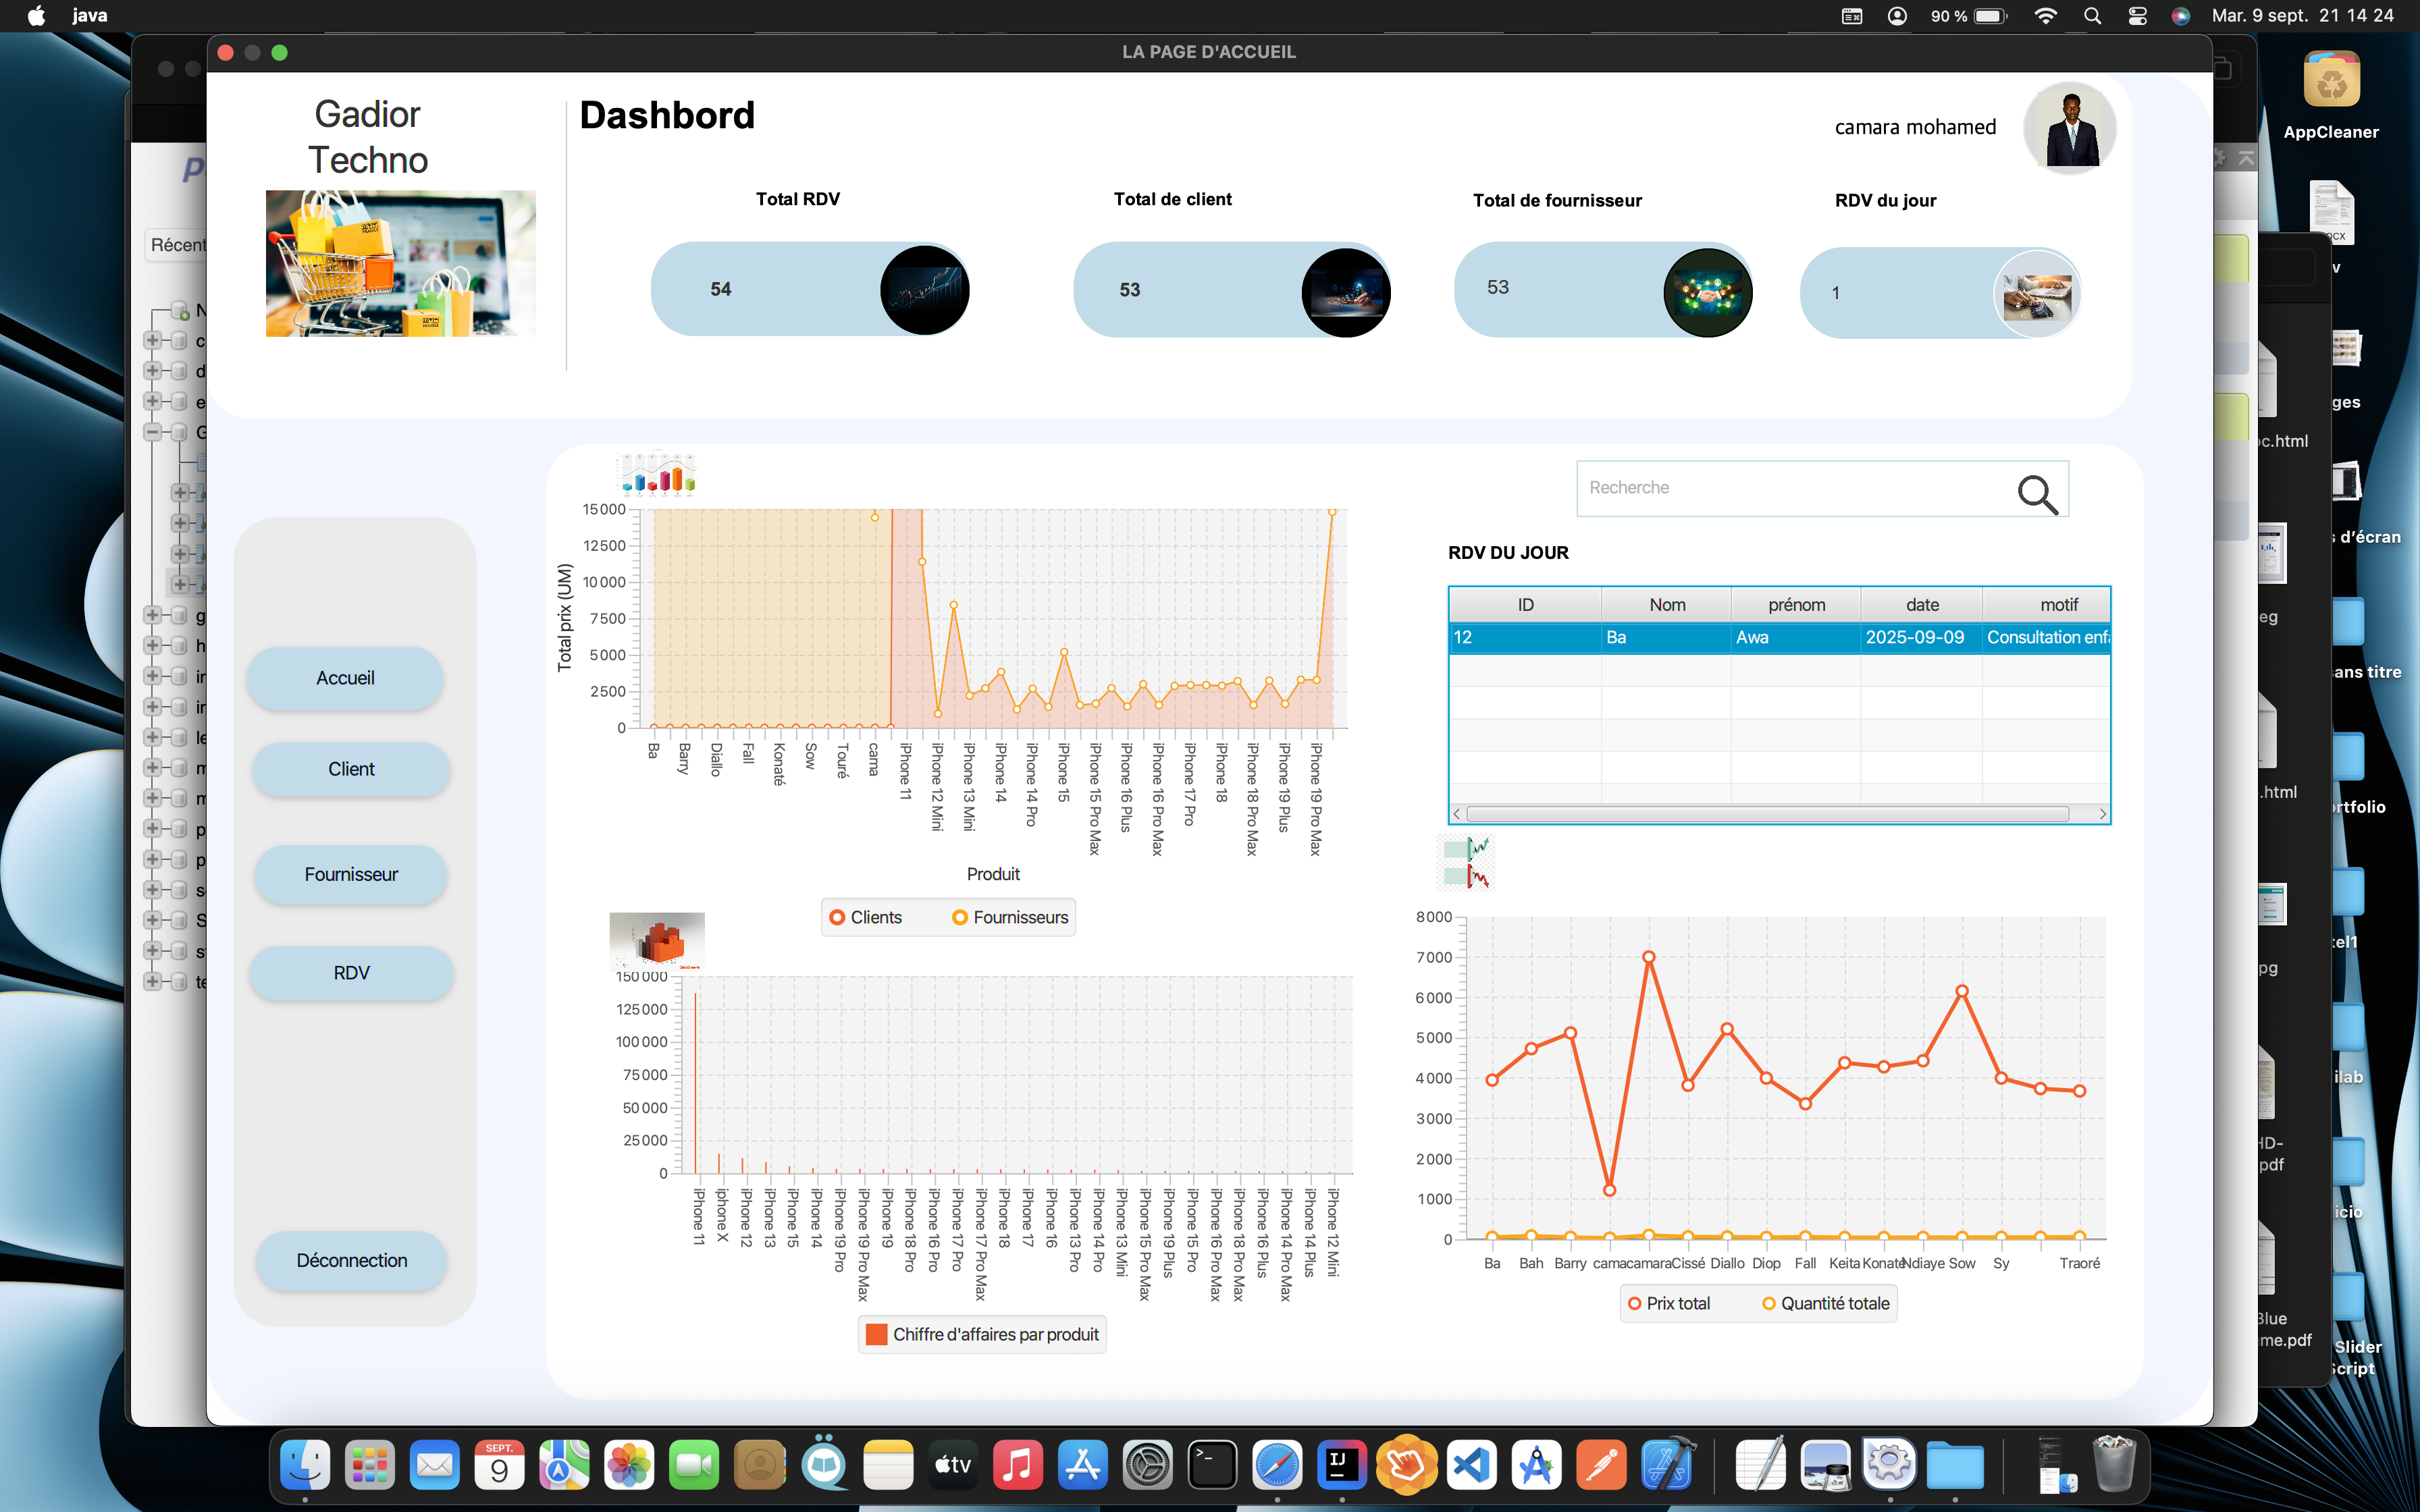Open IntelliJ IDEA from the dock

tap(1341, 1465)
